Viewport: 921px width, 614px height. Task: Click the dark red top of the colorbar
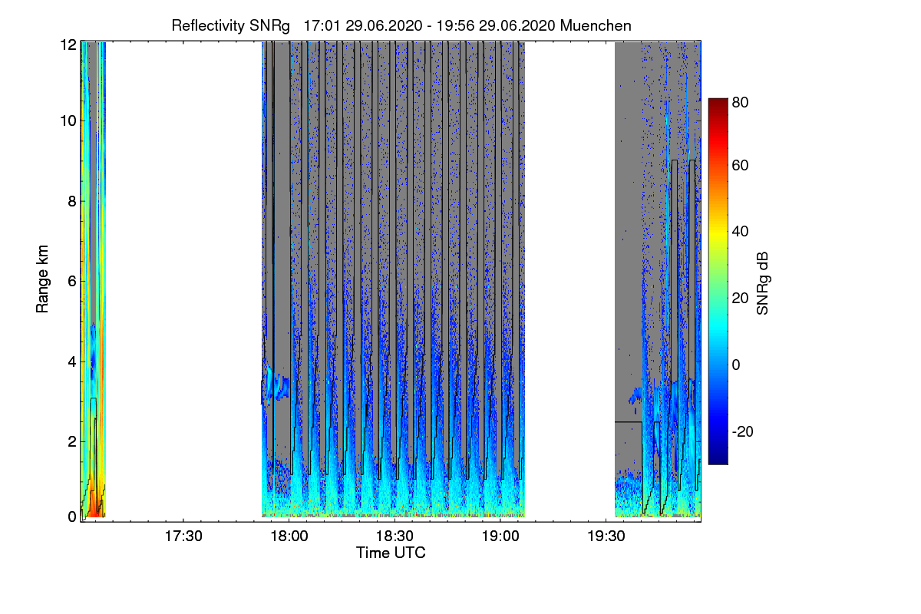coord(718,104)
